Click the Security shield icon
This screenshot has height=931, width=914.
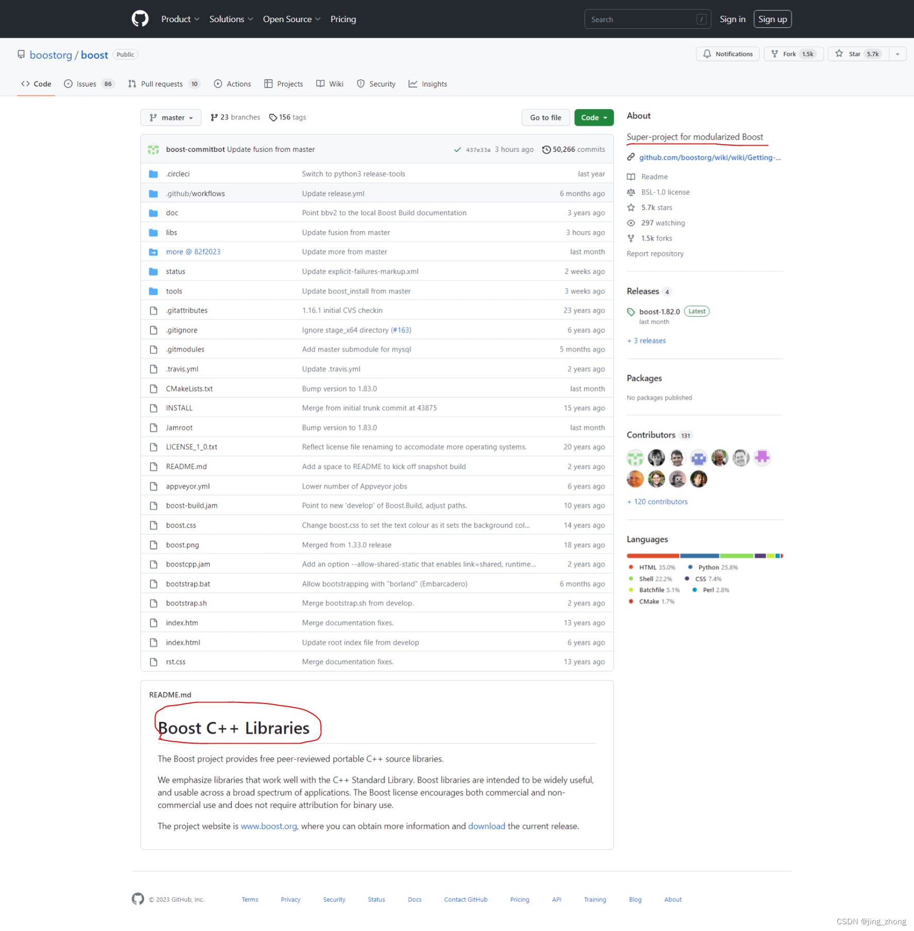[360, 83]
